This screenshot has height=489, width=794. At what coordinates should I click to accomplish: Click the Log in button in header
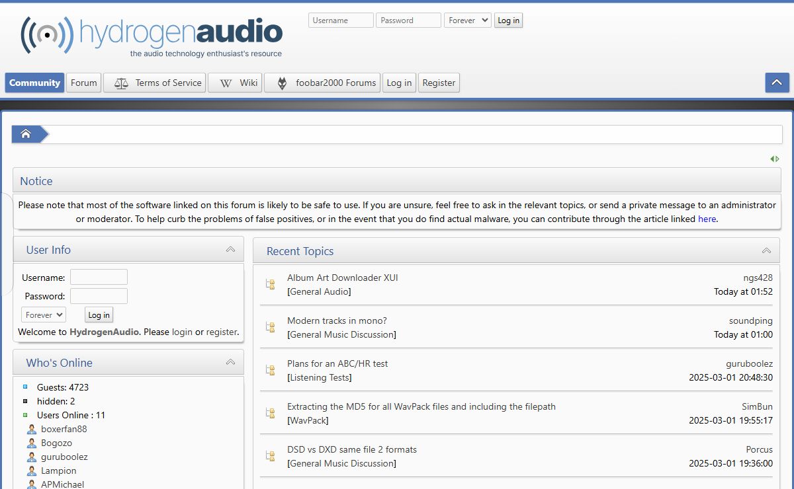pyautogui.click(x=509, y=20)
